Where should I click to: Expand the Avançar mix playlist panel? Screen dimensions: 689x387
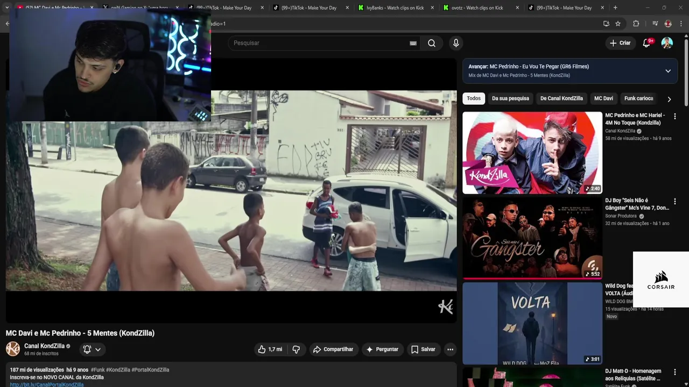668,71
